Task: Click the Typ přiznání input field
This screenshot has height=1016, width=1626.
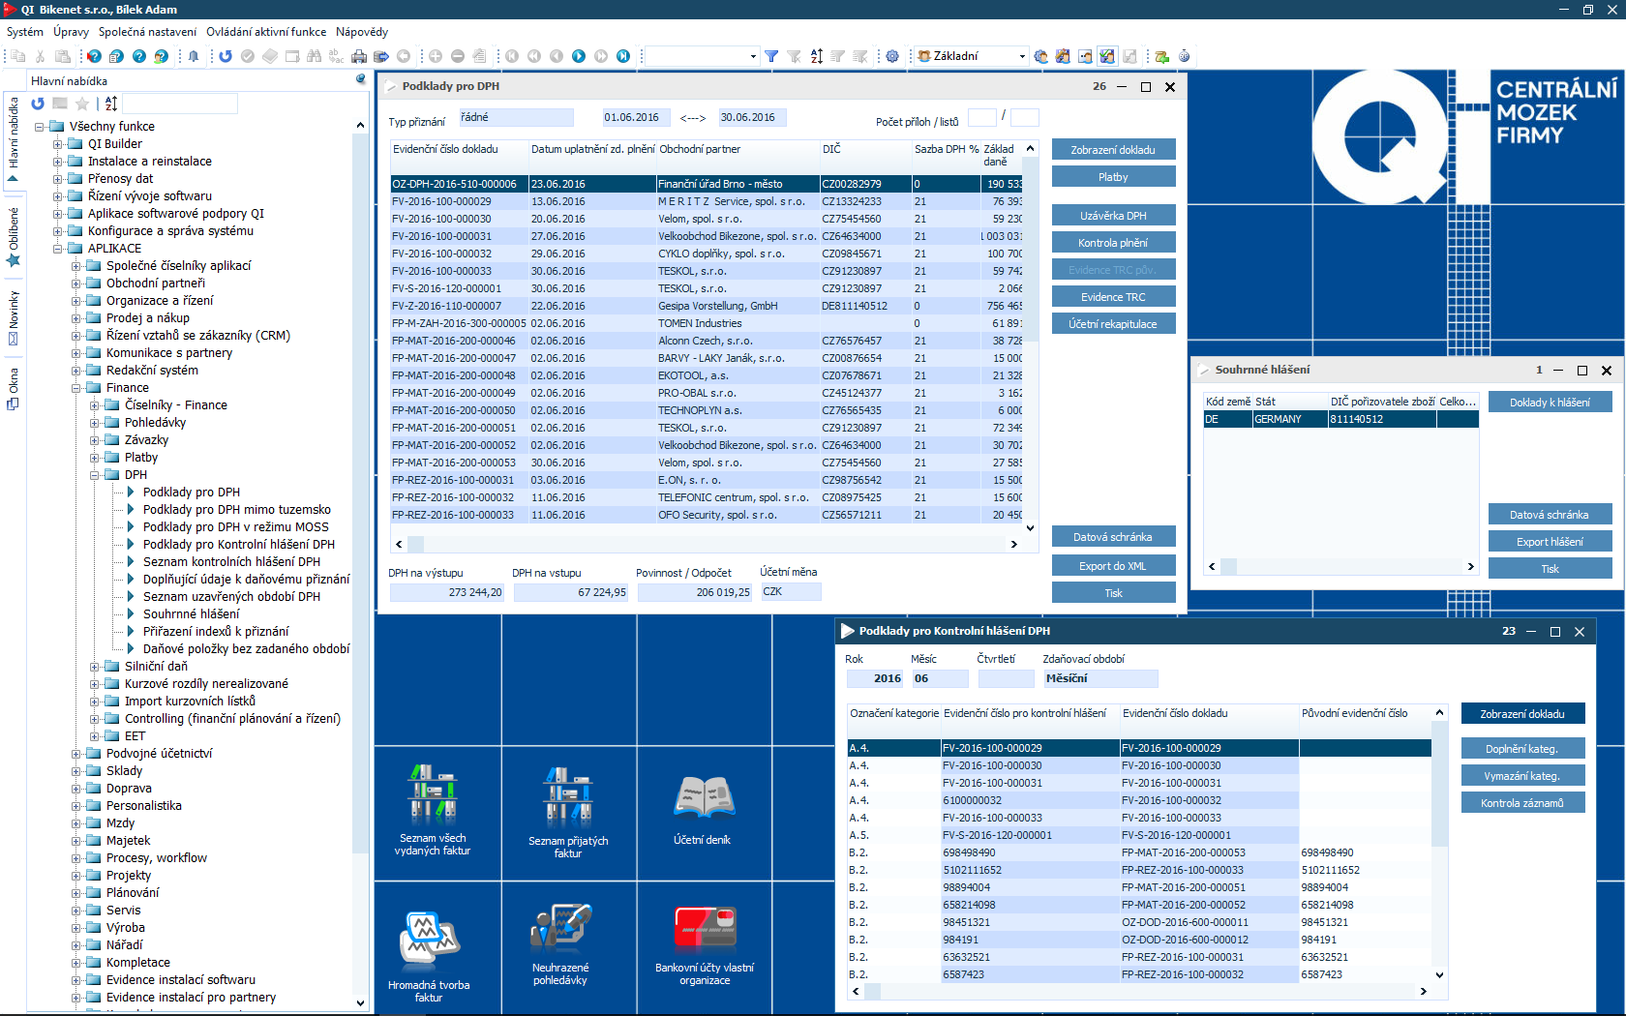Action: click(515, 118)
